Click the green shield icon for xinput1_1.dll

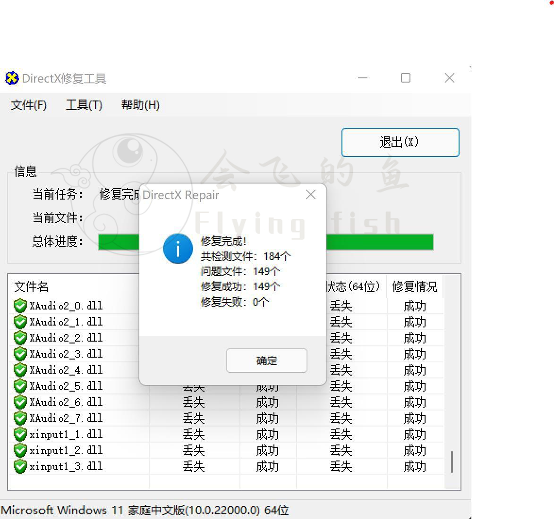(x=20, y=434)
